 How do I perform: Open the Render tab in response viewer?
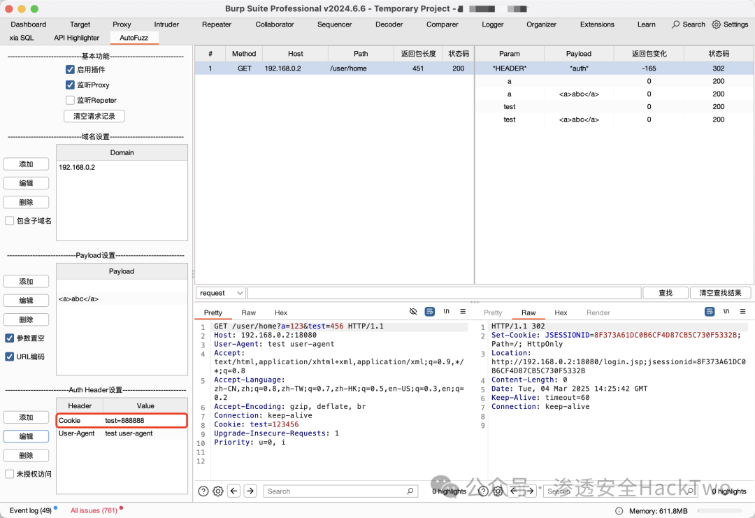pos(598,312)
